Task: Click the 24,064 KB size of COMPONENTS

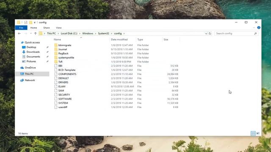Action: click(x=172, y=74)
